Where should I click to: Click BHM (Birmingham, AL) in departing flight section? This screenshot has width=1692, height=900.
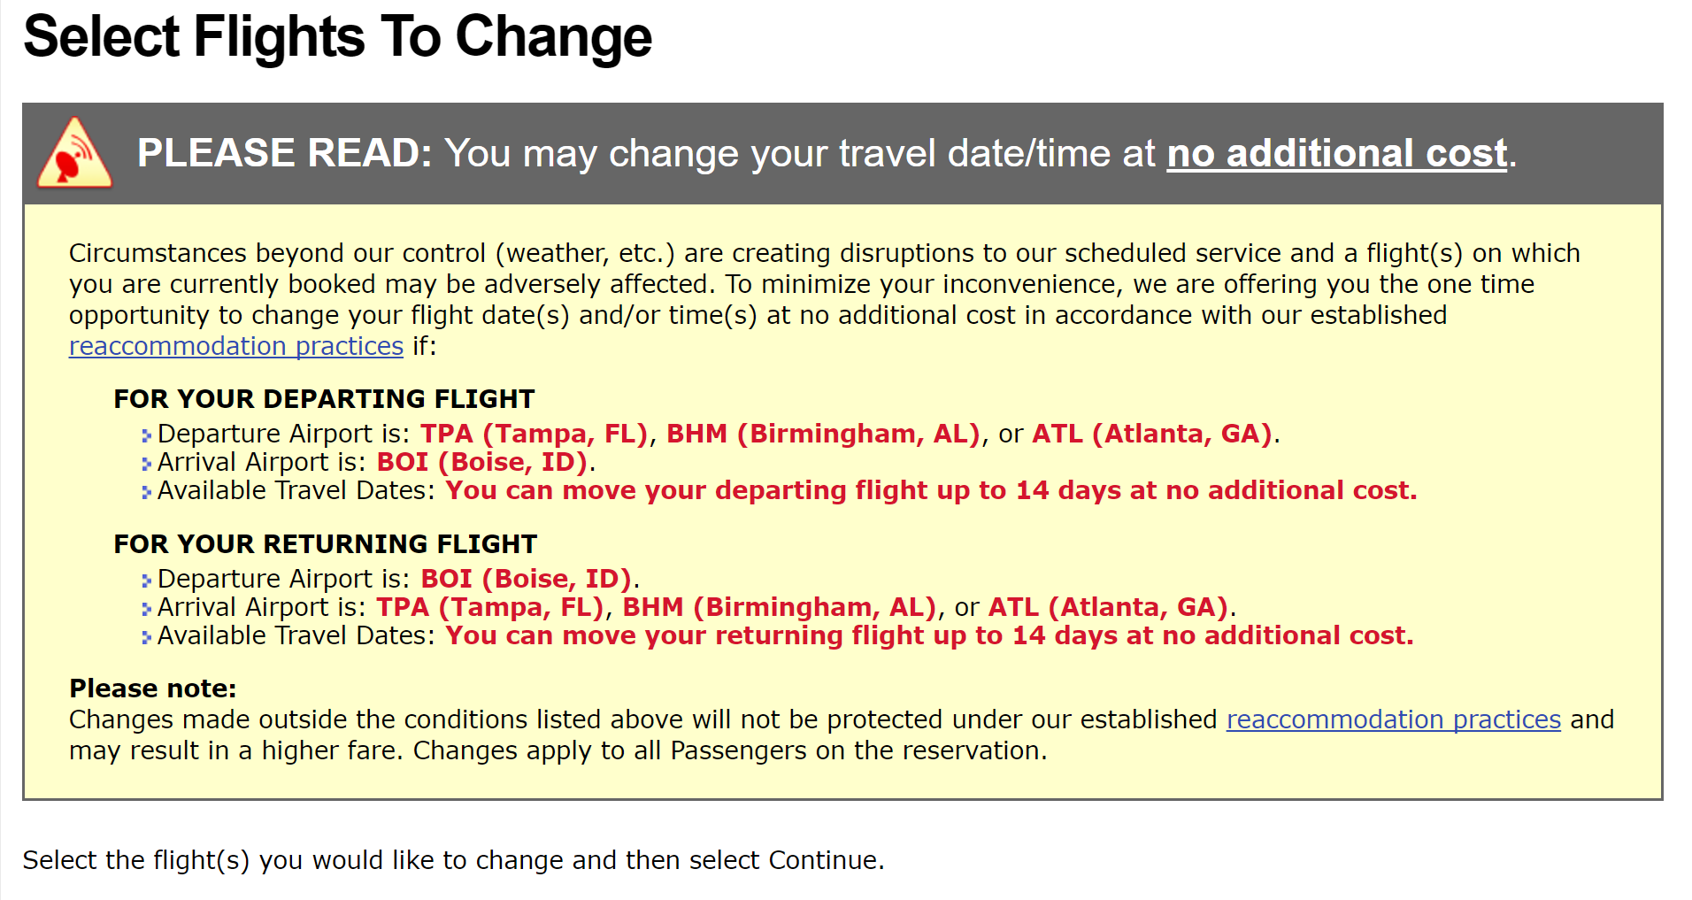click(823, 434)
